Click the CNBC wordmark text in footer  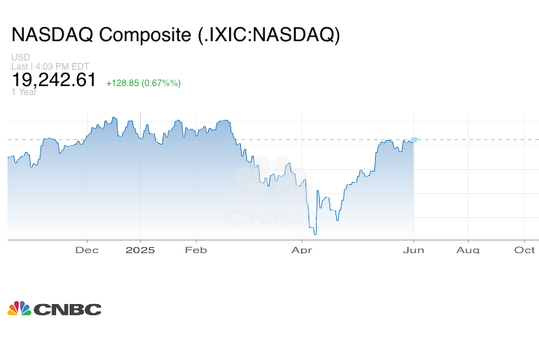point(67,309)
